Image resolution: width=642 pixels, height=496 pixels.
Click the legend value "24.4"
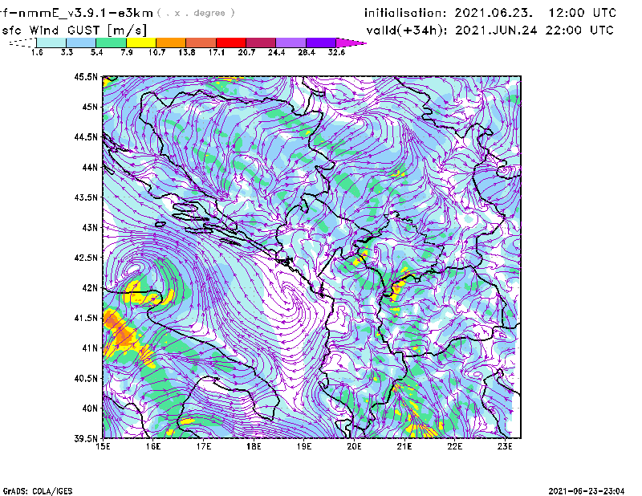coord(276,52)
